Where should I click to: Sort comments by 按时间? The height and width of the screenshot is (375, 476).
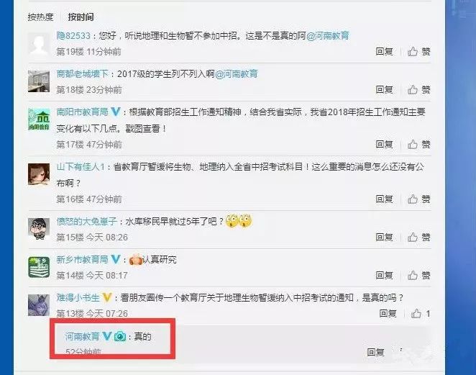81,17
